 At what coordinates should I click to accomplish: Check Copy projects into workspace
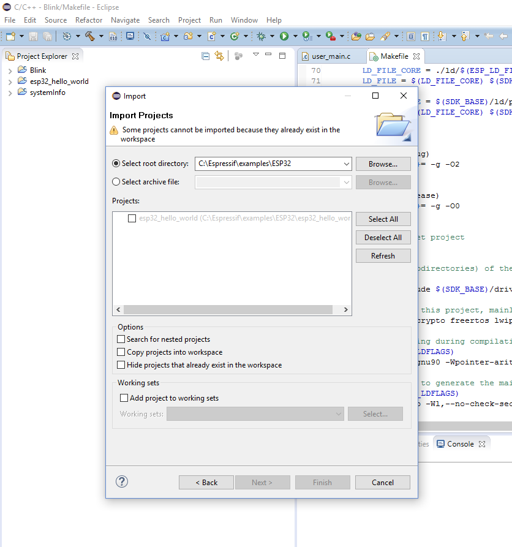[121, 352]
